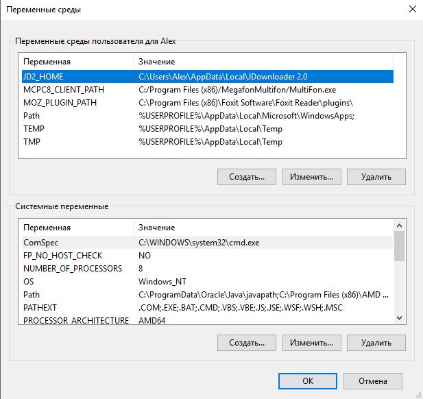Select the NUMBER_OF_PROCESSORS system variable
Image resolution: width=423 pixels, height=399 pixels.
click(x=73, y=268)
